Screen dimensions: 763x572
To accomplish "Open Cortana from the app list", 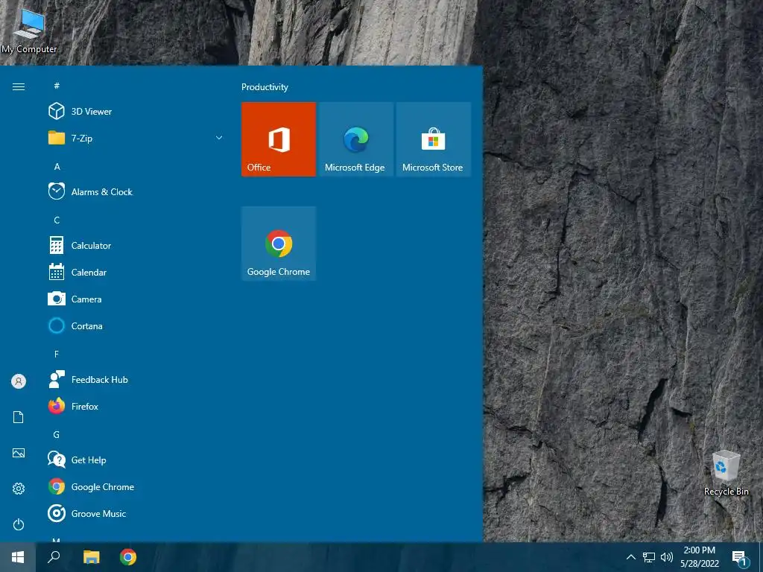I will [x=136, y=326].
